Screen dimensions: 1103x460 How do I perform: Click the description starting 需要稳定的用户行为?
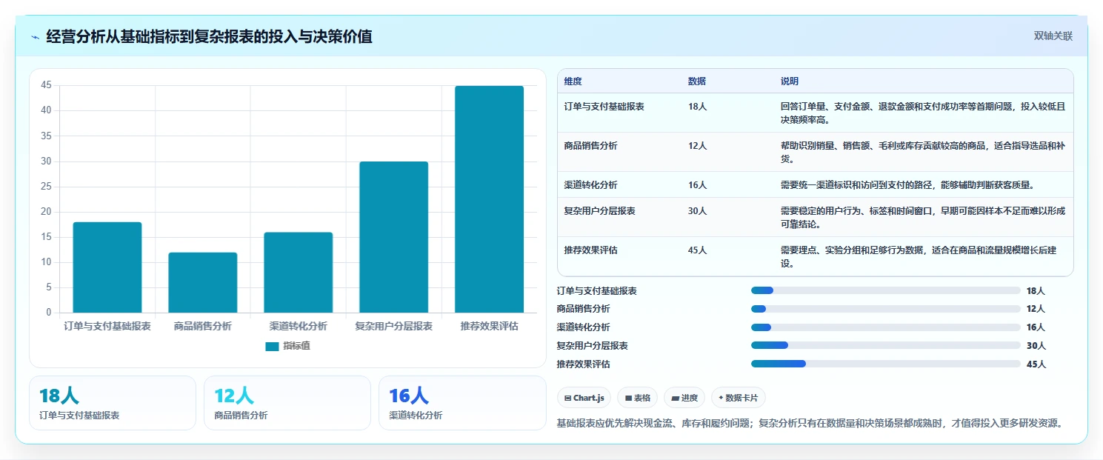(923, 218)
